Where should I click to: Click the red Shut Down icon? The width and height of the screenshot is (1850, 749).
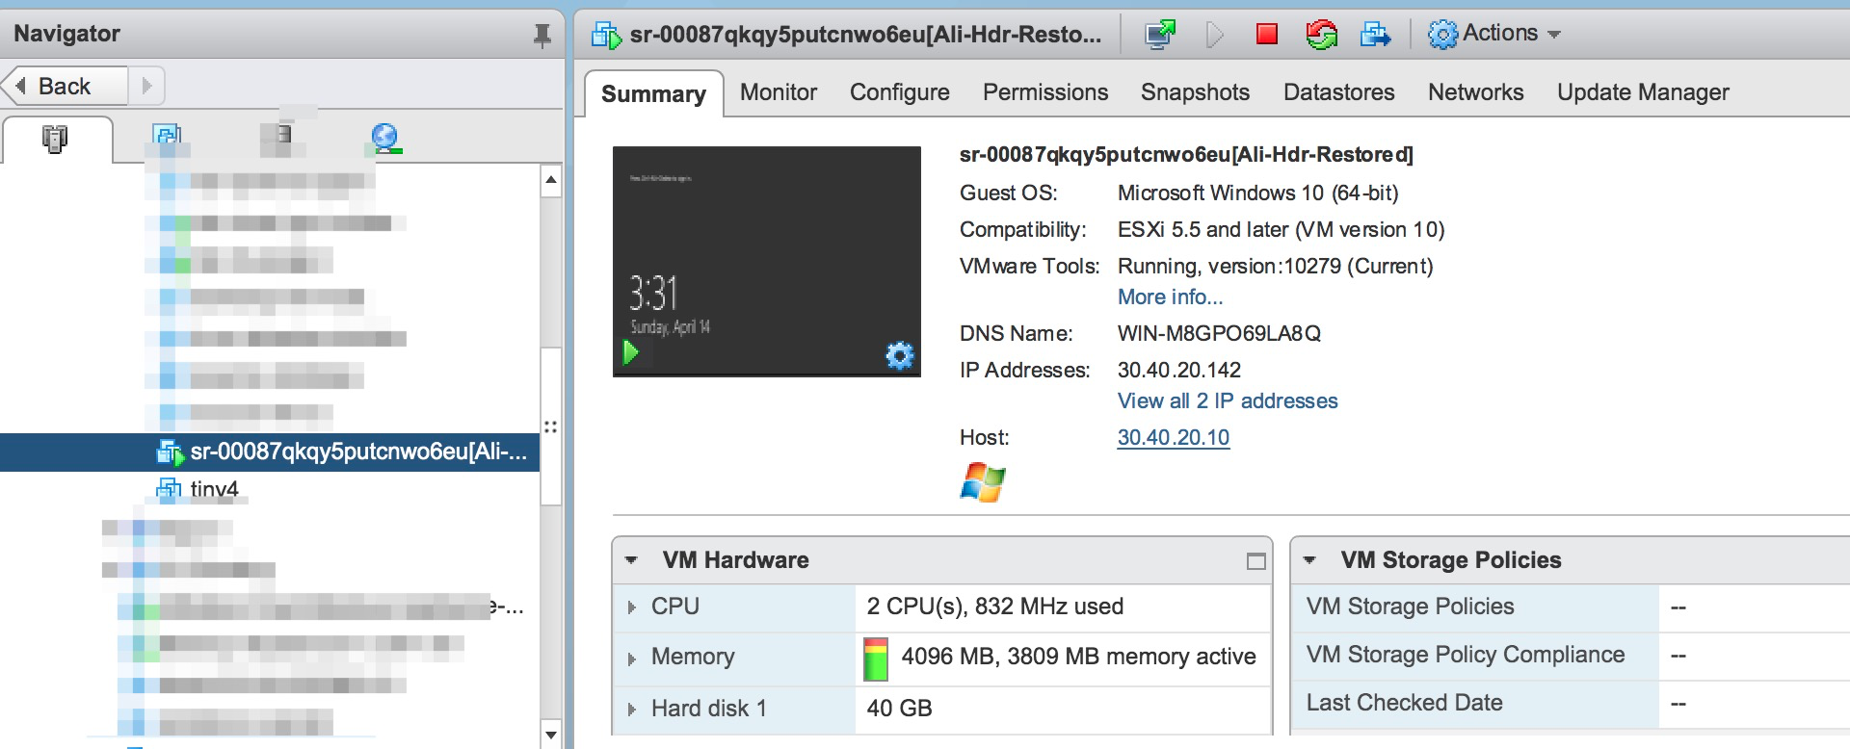(x=1267, y=35)
